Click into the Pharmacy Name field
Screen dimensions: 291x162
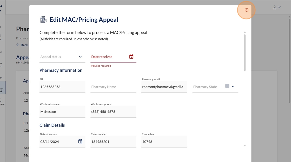113,87
